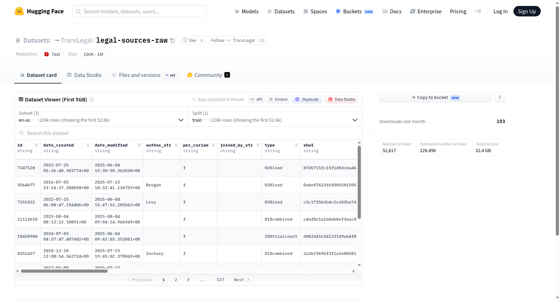
Task: Sort the joined_by_str column
Action: [258, 145]
